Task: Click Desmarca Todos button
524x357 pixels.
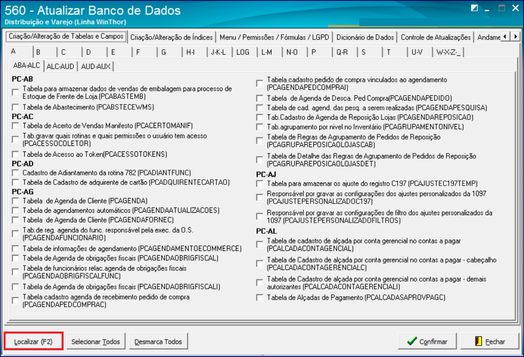Action: (x=158, y=341)
